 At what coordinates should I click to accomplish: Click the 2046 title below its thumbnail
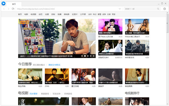pos(47,86)
